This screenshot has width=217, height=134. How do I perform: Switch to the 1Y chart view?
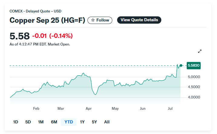pos(82,122)
